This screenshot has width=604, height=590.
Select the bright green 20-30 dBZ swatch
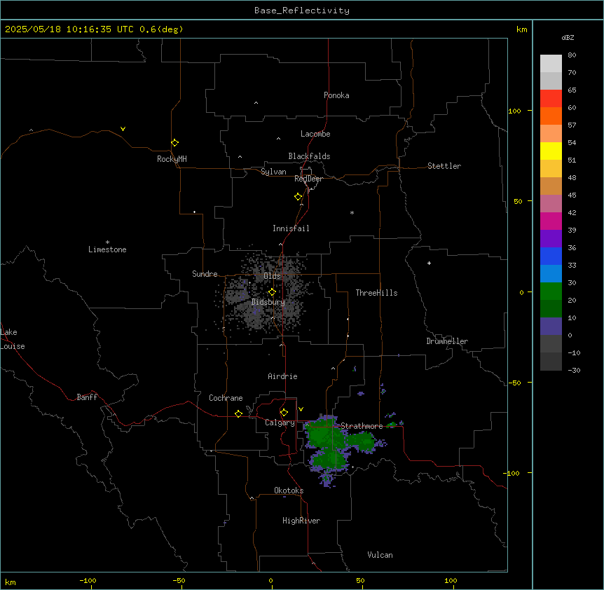(551, 291)
